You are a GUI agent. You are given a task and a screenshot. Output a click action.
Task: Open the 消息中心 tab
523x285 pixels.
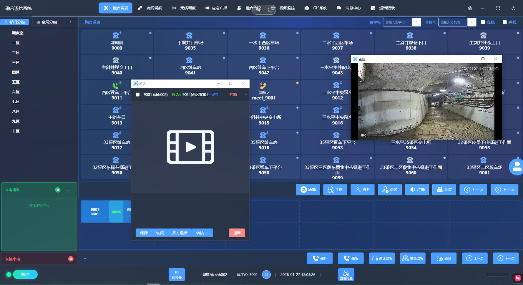[x=349, y=8]
